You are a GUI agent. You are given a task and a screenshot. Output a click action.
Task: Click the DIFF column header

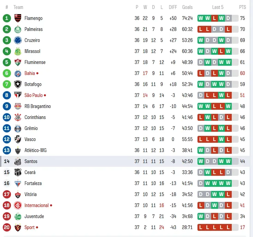(x=173, y=7)
